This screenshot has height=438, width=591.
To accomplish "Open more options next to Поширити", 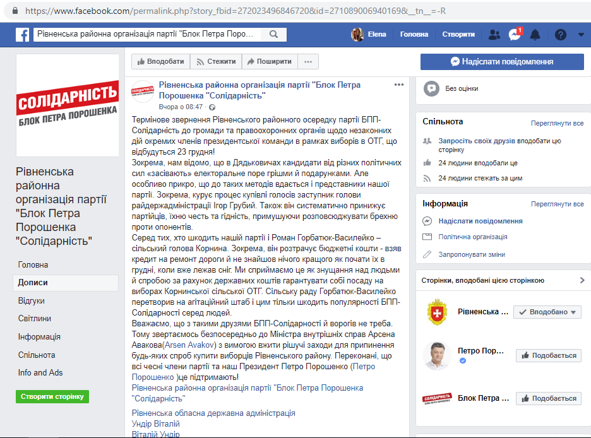I will click(x=308, y=61).
